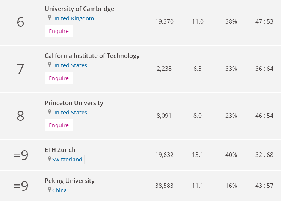Open the University of Cambridge profile

point(79,9)
